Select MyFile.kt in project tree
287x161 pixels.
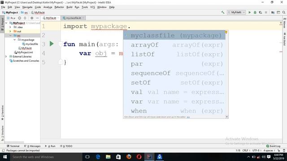(25, 48)
